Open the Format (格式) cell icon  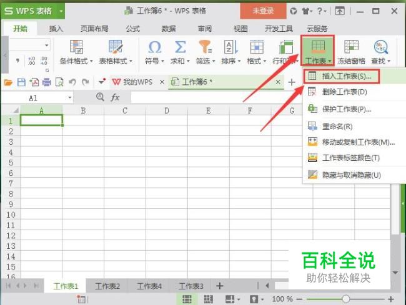(x=256, y=47)
